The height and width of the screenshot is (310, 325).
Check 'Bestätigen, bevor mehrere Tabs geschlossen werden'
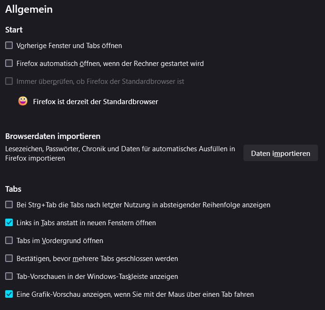(9, 258)
